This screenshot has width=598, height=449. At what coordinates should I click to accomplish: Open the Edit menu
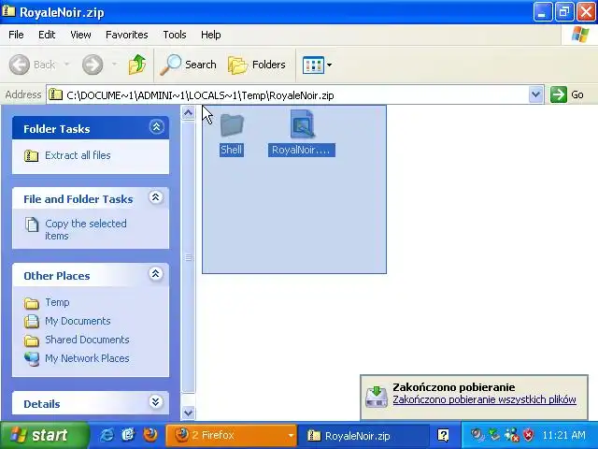pos(47,35)
